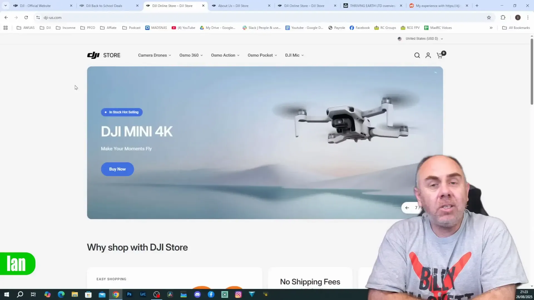Viewport: 534px width, 300px height.
Task: Open Discord from the taskbar
Action: (197, 294)
